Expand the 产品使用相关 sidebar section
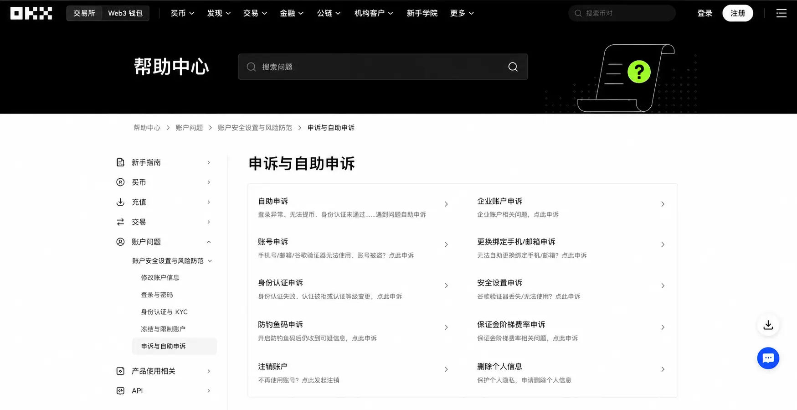This screenshot has height=410, width=797. 209,371
